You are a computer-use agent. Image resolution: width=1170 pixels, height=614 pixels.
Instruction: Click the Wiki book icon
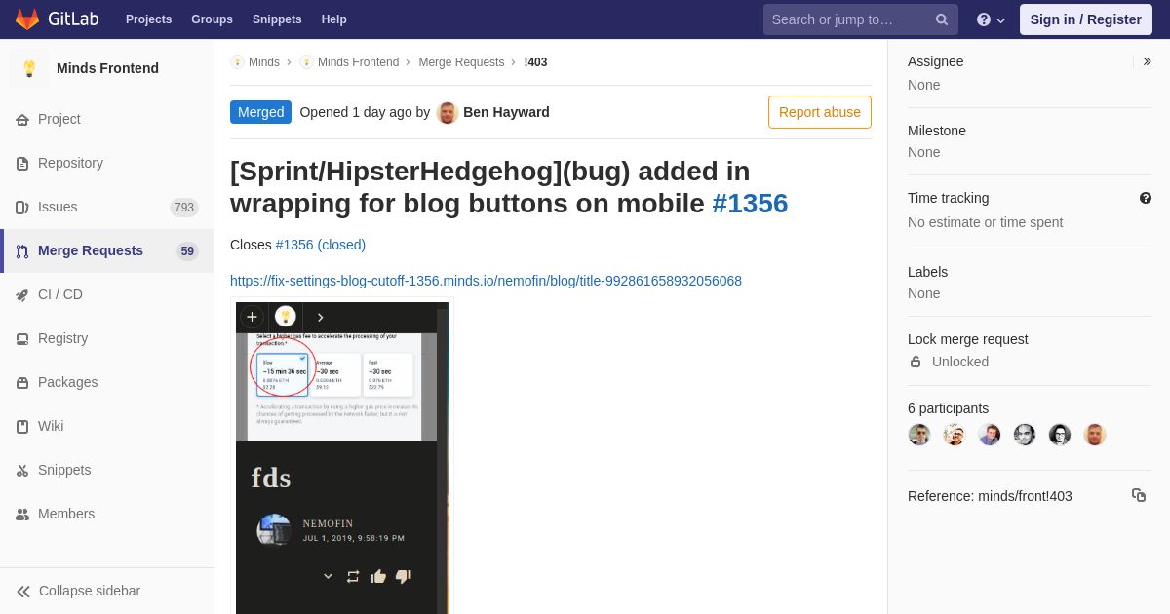tap(22, 427)
